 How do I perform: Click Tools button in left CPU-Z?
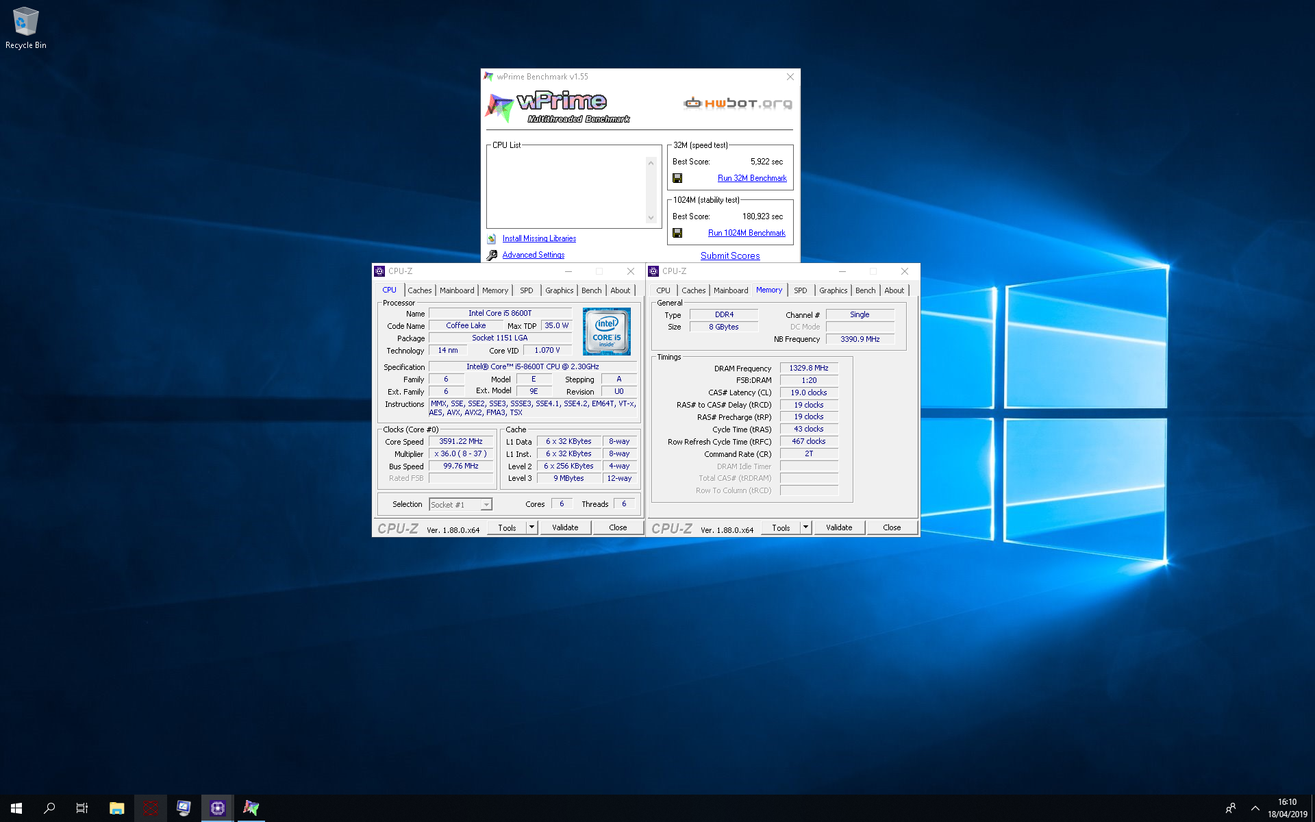pos(507,527)
